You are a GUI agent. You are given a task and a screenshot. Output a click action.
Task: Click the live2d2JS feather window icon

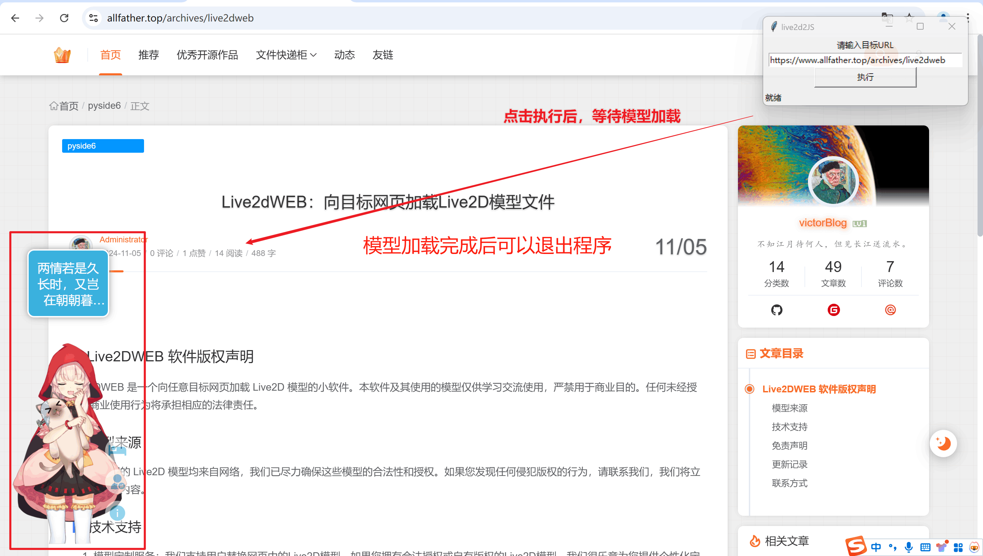pos(773,27)
